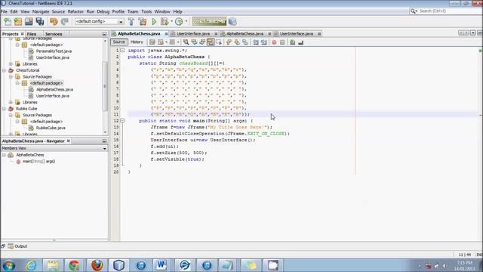
Task: Click the Open Project toolbar icon
Action: tap(29, 22)
